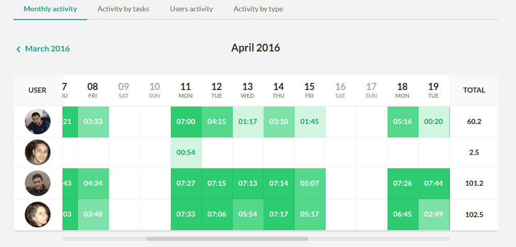Select the 05:54 cell on Wednesday 13
516x247 pixels.
click(x=248, y=215)
